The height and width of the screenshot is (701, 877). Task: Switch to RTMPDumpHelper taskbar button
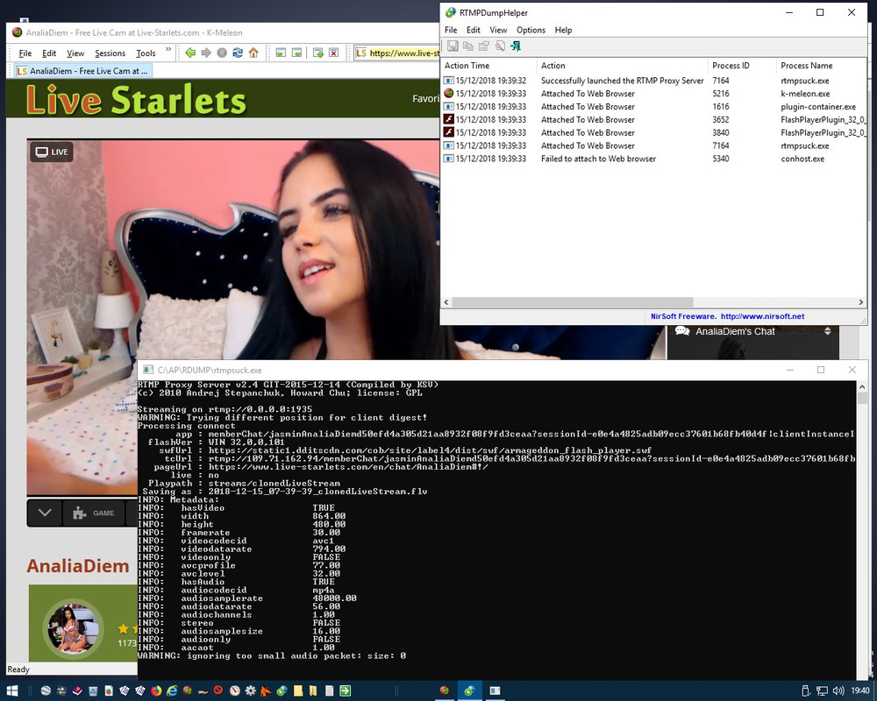(470, 691)
